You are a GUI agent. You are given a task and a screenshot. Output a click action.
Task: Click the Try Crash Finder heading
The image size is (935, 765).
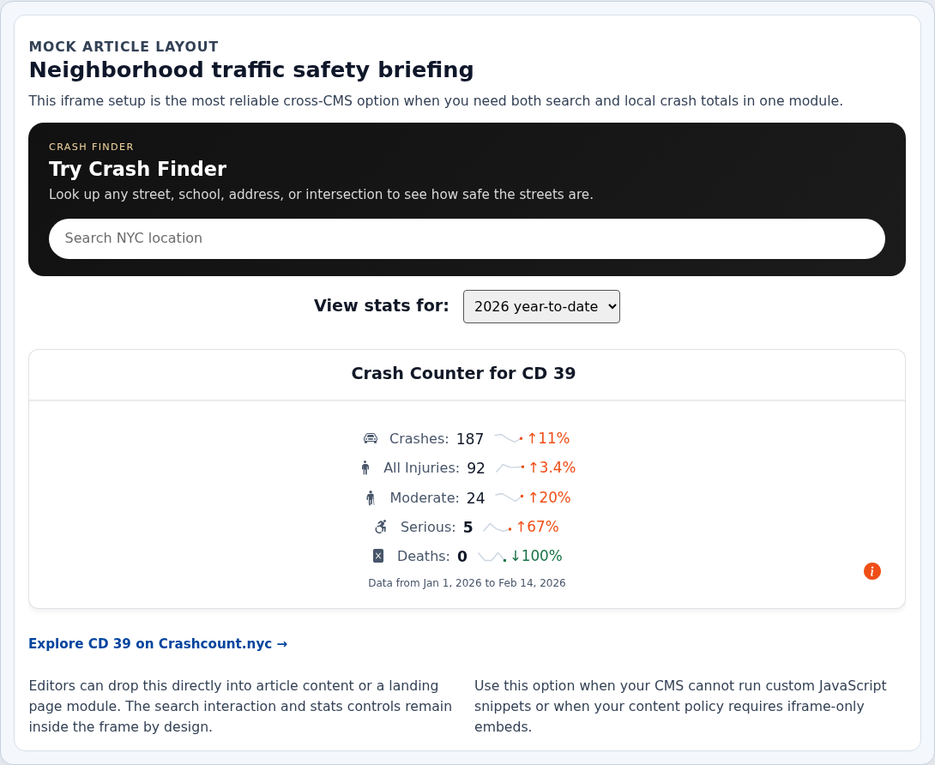coord(137,169)
